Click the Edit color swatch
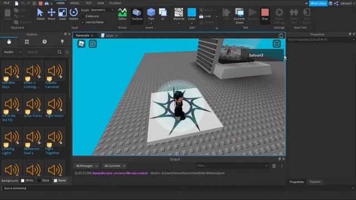 (x=192, y=12)
